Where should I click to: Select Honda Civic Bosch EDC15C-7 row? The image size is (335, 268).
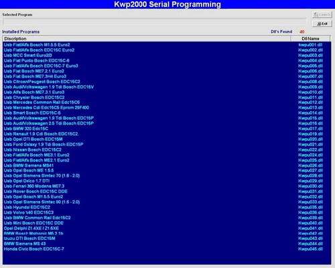167,249
